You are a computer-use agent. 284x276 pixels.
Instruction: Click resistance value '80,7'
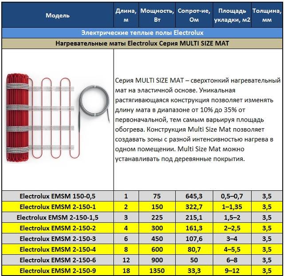(x=194, y=249)
